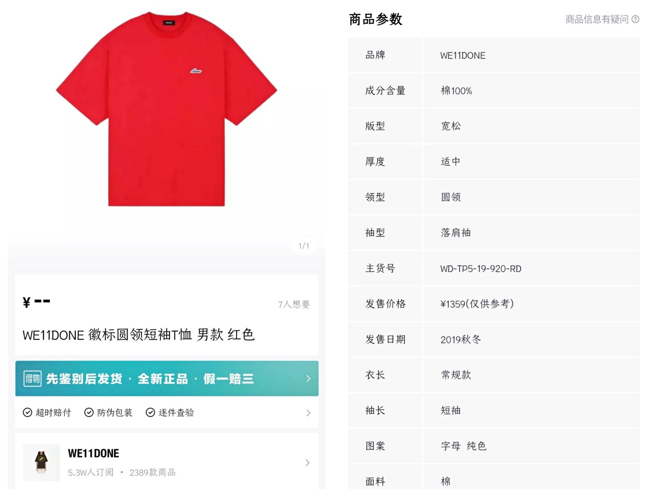Open the 逐件查验 service label
Image resolution: width=663 pixels, height=497 pixels.
point(176,412)
